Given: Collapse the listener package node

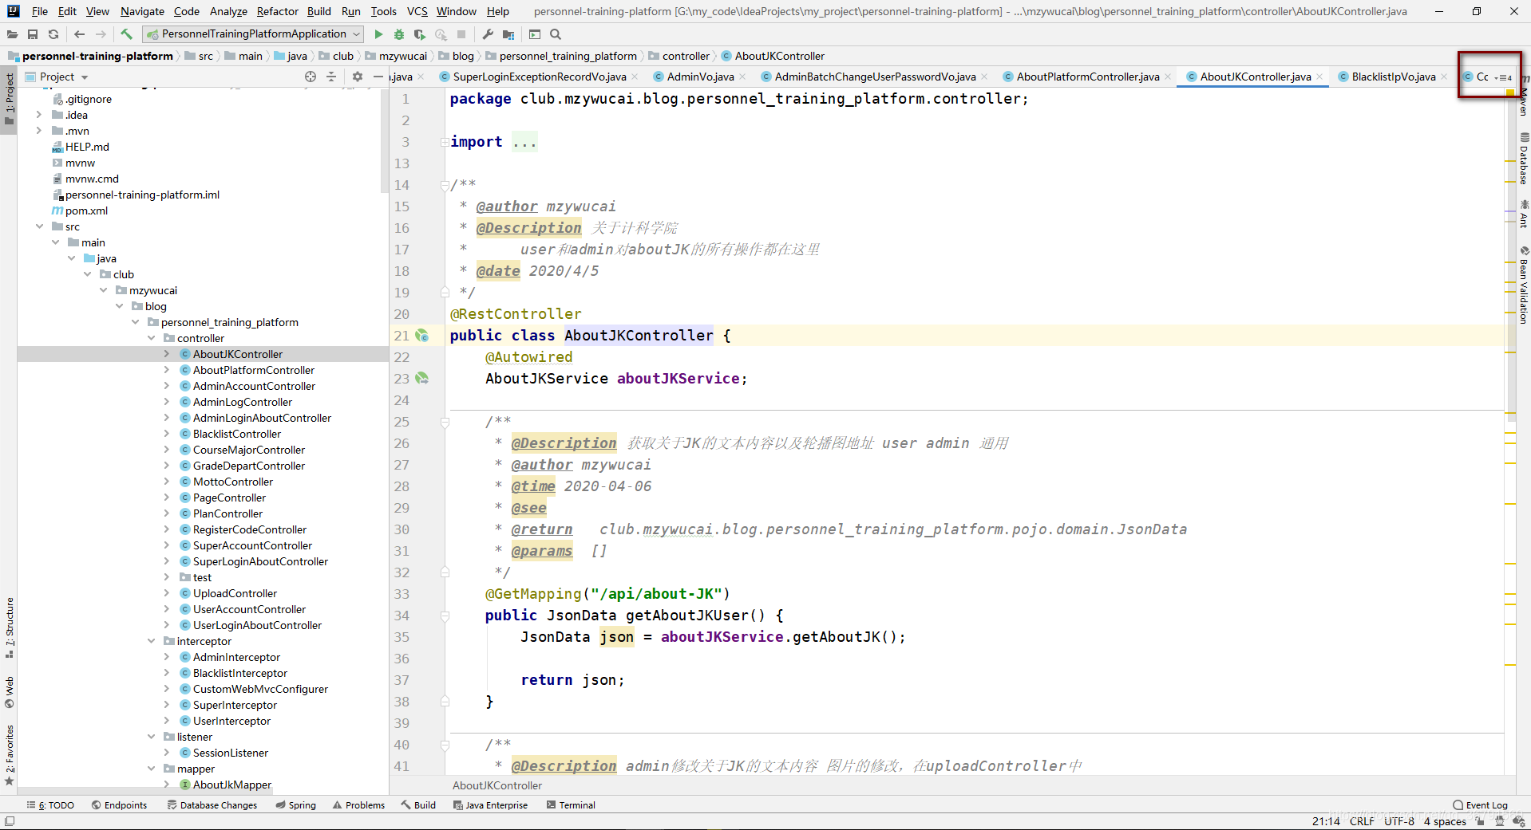Looking at the screenshot, I should (x=151, y=737).
